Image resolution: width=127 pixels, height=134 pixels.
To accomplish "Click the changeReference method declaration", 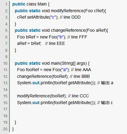I will 61,30.
